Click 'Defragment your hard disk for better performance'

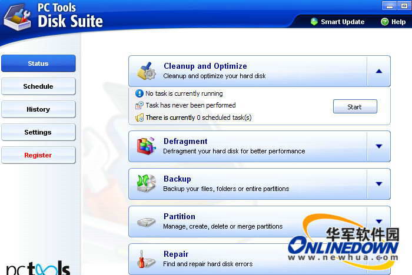pyautogui.click(x=234, y=151)
